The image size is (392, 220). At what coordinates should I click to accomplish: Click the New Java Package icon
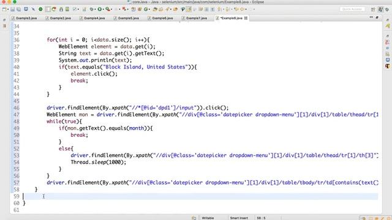[x=134, y=9]
